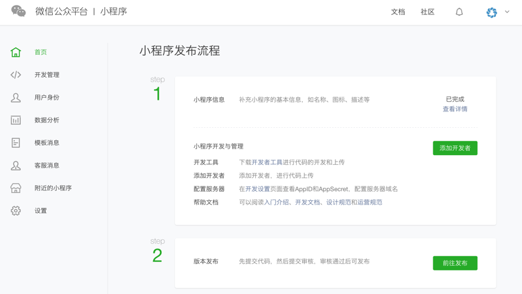Open the 开发者工具 download link

pos(267,162)
